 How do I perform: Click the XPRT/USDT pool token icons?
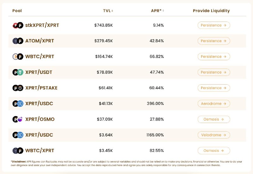[18, 72]
